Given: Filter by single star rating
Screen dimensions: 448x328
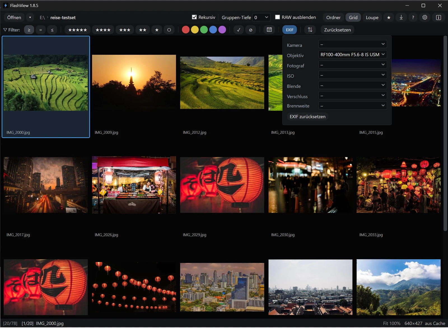Looking at the screenshot, I should coord(157,30).
